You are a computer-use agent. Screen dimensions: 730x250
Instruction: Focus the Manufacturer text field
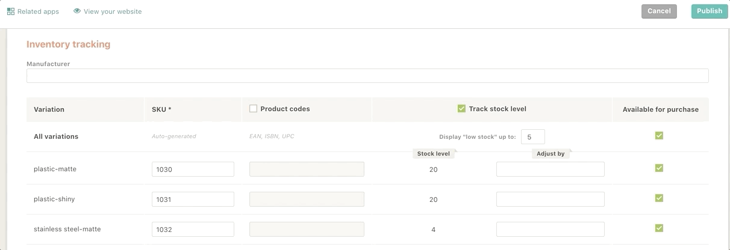[x=367, y=76]
